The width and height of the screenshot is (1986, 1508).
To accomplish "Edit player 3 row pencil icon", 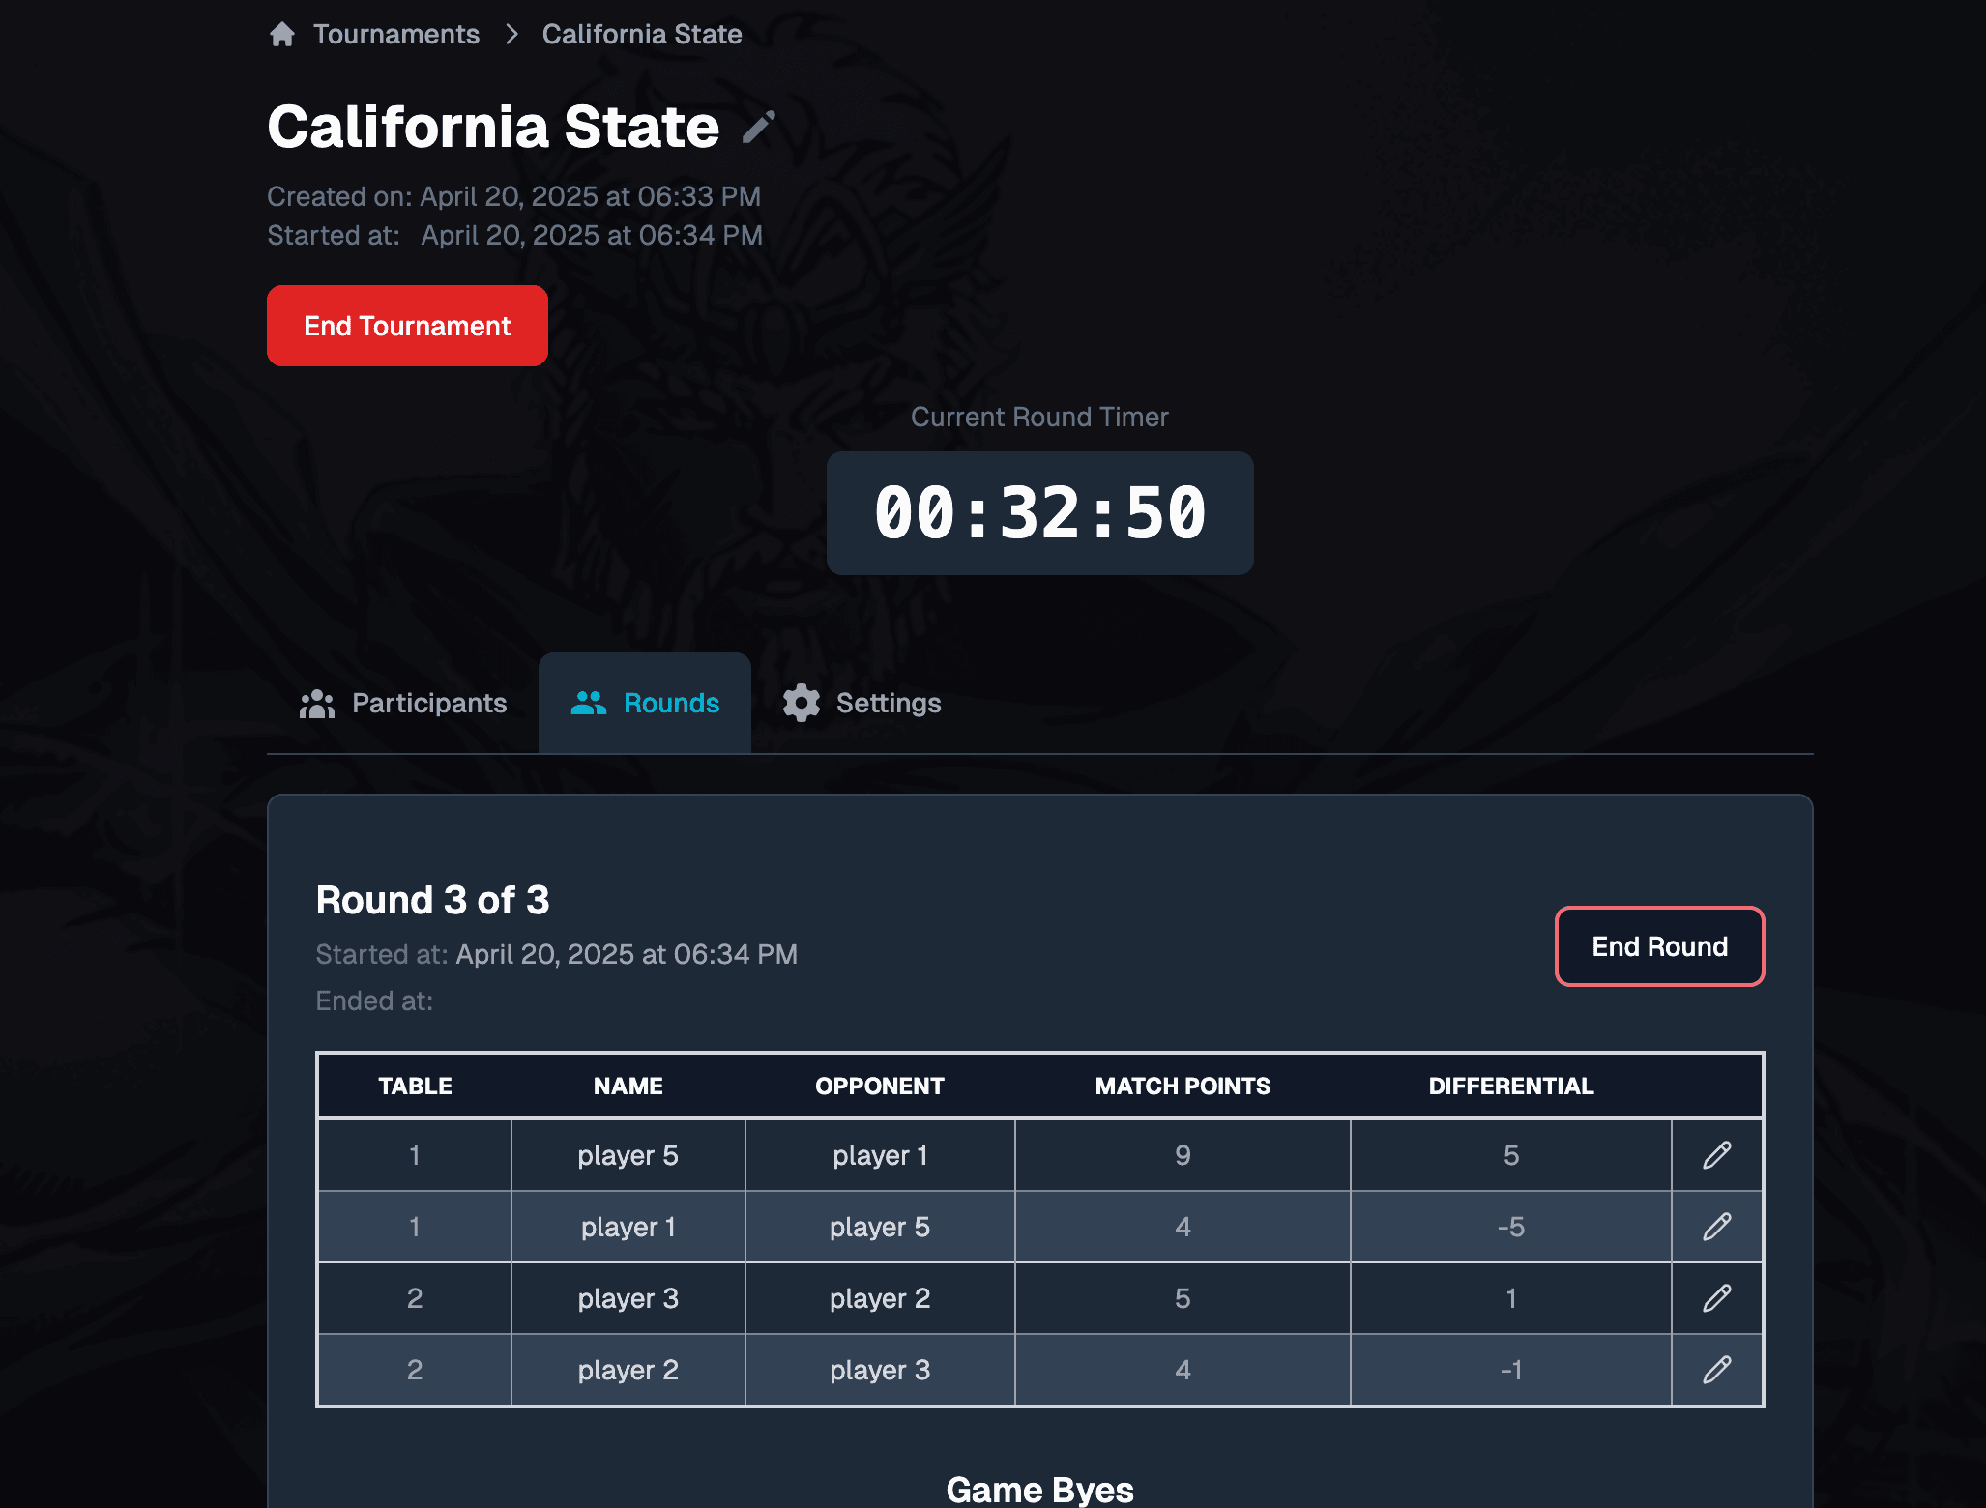I will [x=1716, y=1298].
